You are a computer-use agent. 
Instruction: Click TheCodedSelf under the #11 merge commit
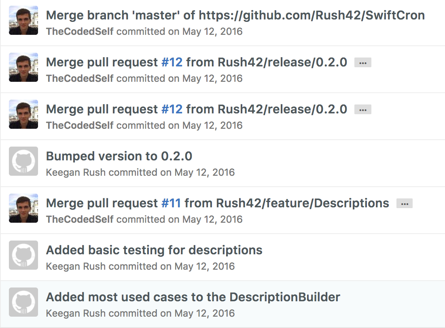pyautogui.click(x=79, y=219)
